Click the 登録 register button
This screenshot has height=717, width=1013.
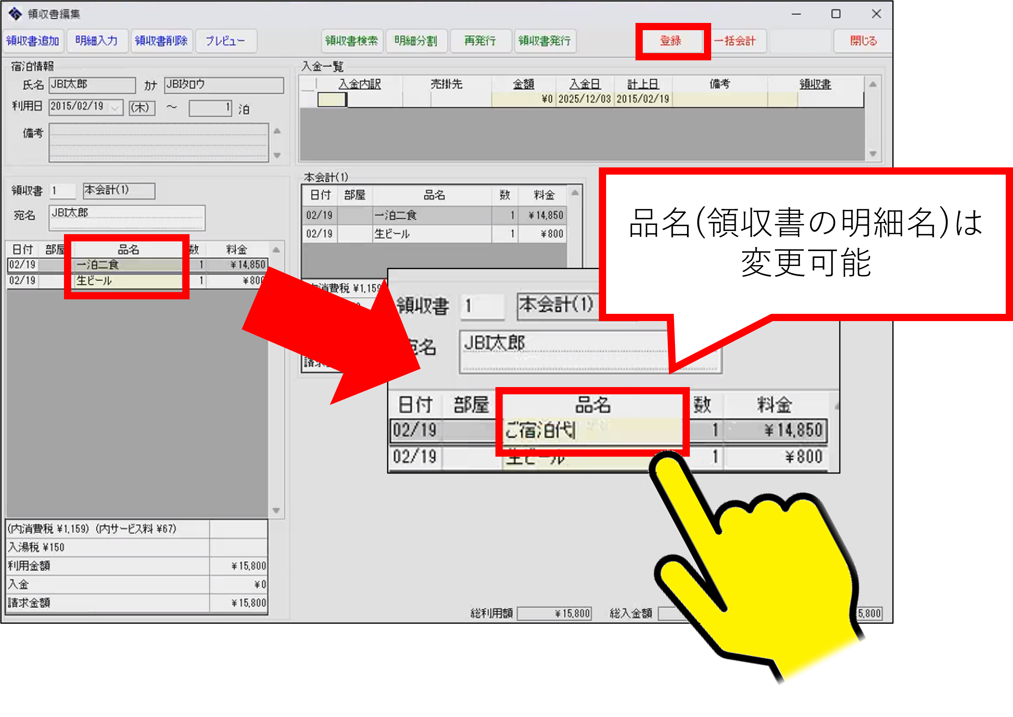point(671,41)
